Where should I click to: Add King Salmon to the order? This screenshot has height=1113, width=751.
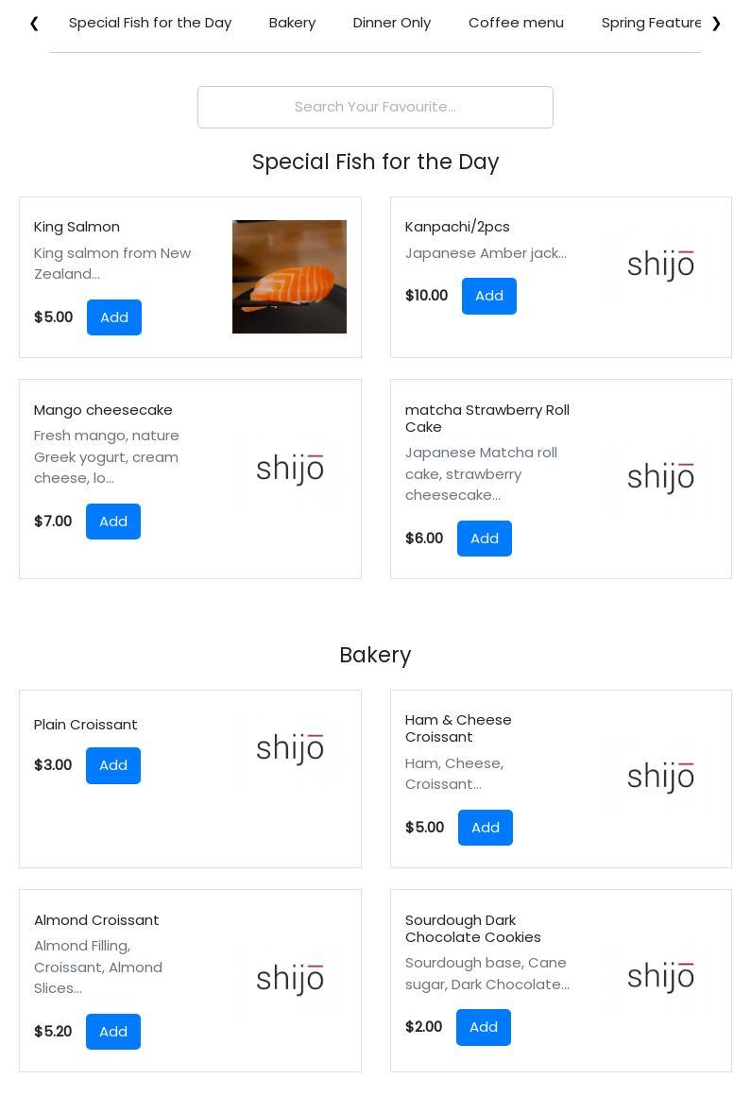point(114,317)
